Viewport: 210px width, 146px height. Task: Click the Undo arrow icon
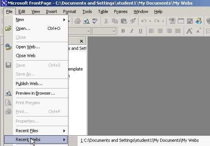144,21
